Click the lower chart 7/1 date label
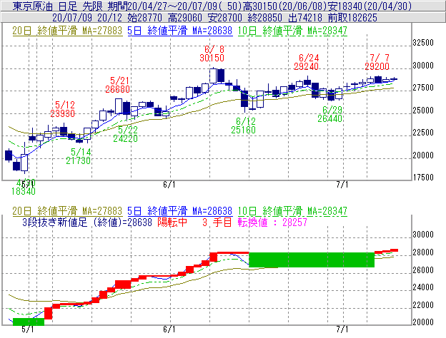The height and width of the screenshot is (338, 446). tap(342, 329)
